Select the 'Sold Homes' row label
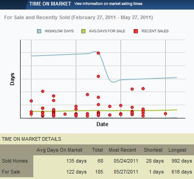The height and width of the screenshot is (179, 194). coord(15,161)
